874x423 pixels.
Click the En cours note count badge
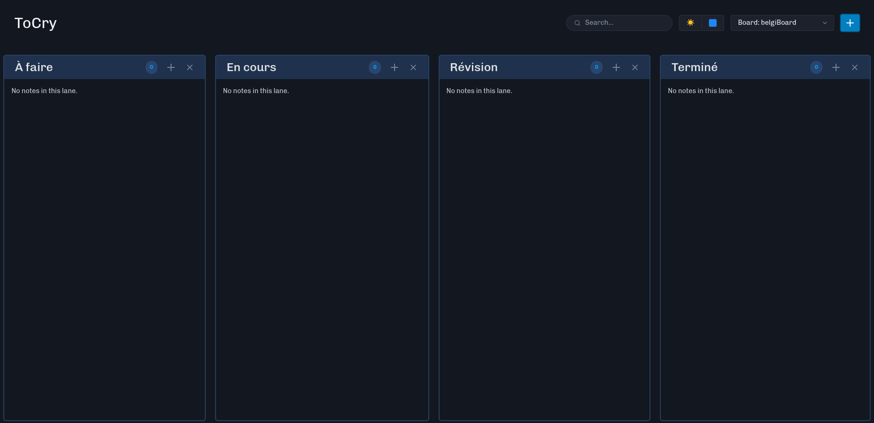375,67
